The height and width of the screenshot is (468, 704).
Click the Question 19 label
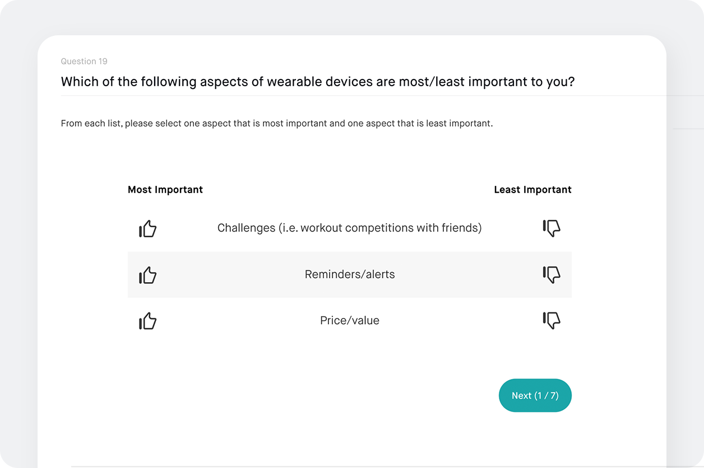(84, 61)
